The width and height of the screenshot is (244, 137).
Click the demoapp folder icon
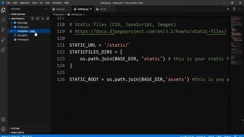pyautogui.click(x=15, y=23)
